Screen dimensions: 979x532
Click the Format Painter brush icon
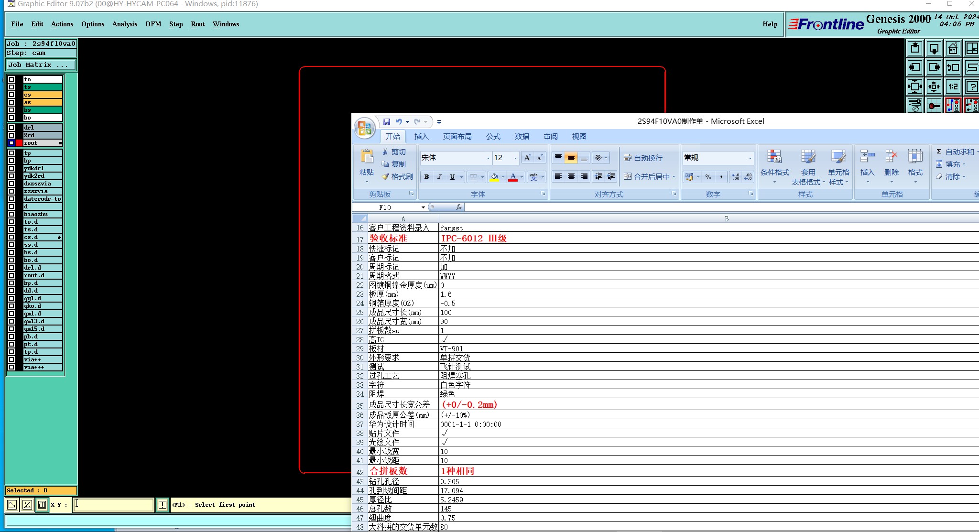coord(386,177)
